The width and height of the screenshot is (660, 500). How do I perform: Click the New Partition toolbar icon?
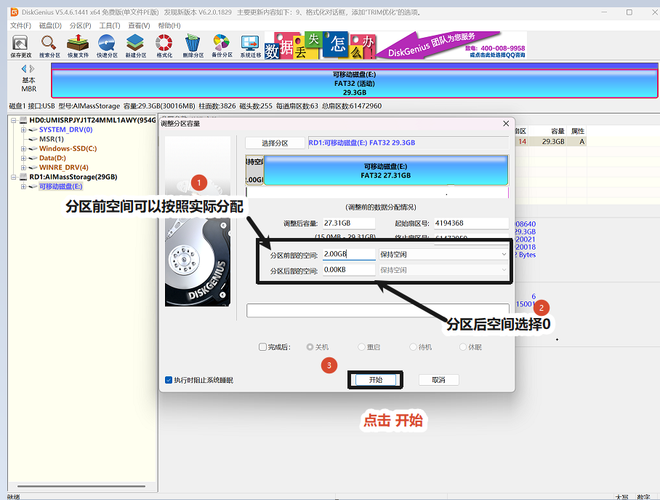(135, 47)
